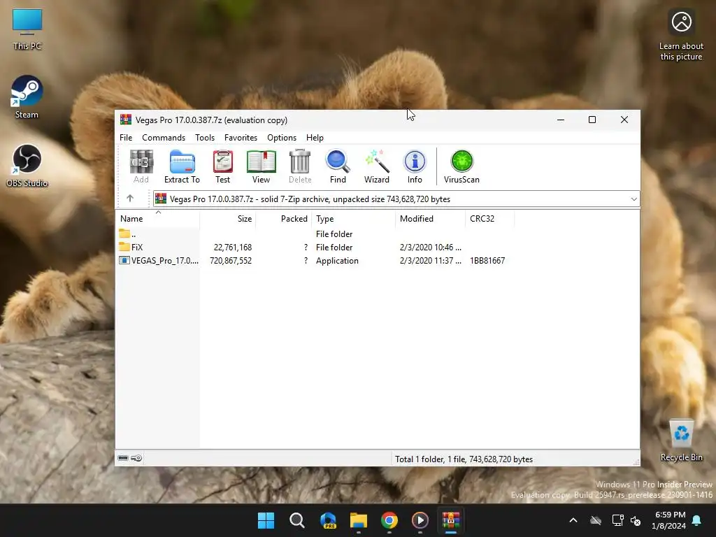This screenshot has height=537, width=716.
Task: Open Google Chrome from the taskbar
Action: coord(389,520)
